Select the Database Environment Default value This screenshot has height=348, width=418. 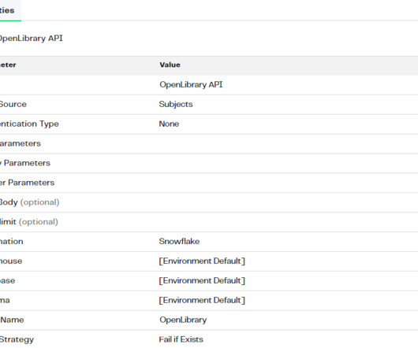pyautogui.click(x=202, y=281)
